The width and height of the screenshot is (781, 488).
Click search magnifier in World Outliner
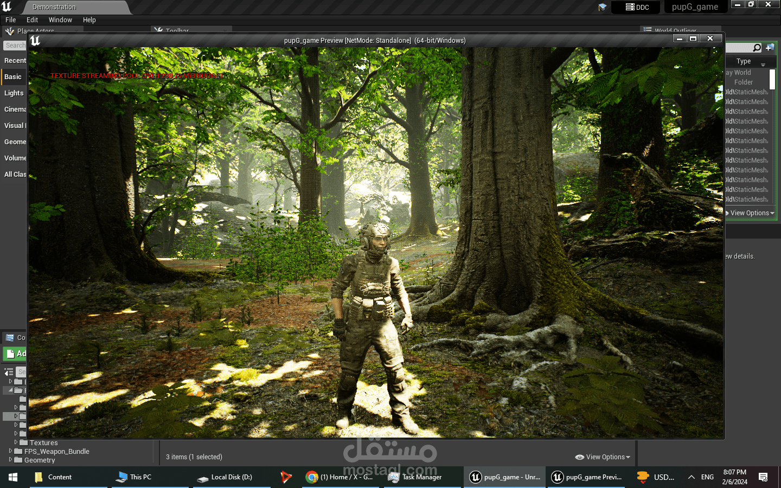(757, 48)
